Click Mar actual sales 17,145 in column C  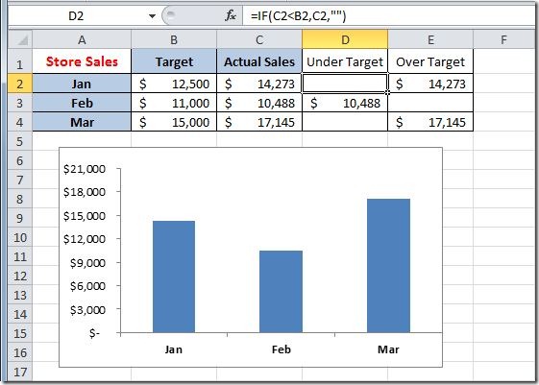(x=259, y=122)
